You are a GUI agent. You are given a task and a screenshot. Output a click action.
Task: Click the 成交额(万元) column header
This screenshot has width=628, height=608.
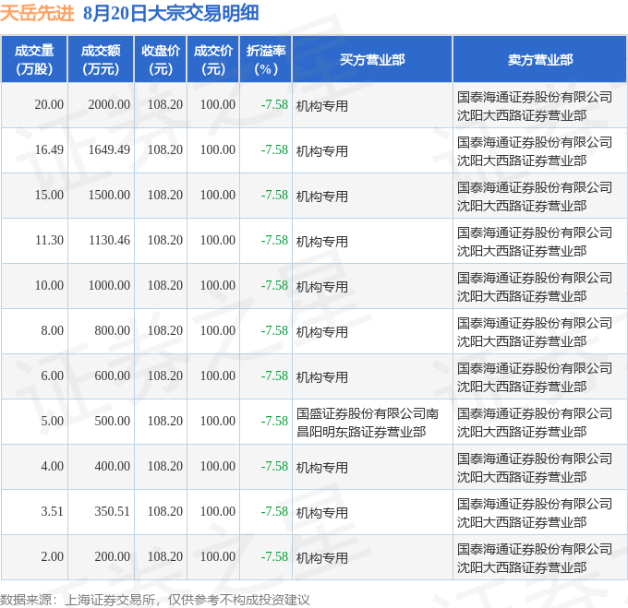(x=101, y=59)
